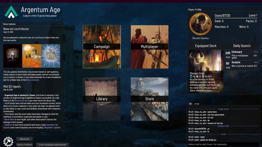View the blue radiant artwork thumbnail
Viewport: 262px width, 147px height.
[51, 56]
